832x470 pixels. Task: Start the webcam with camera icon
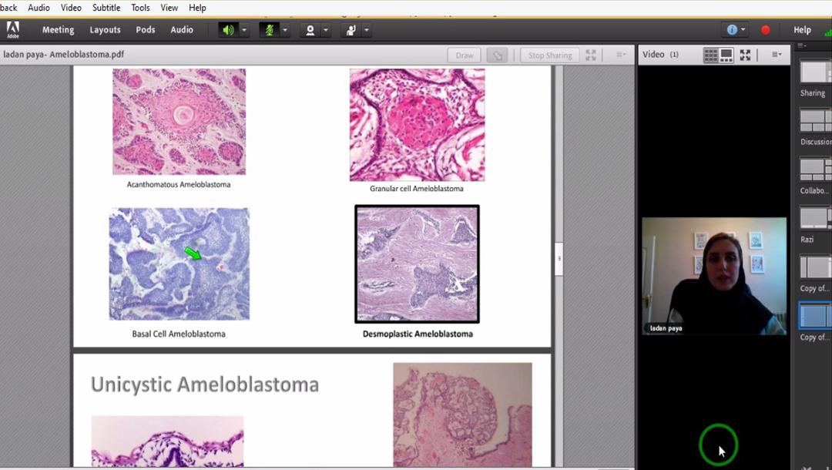point(310,30)
